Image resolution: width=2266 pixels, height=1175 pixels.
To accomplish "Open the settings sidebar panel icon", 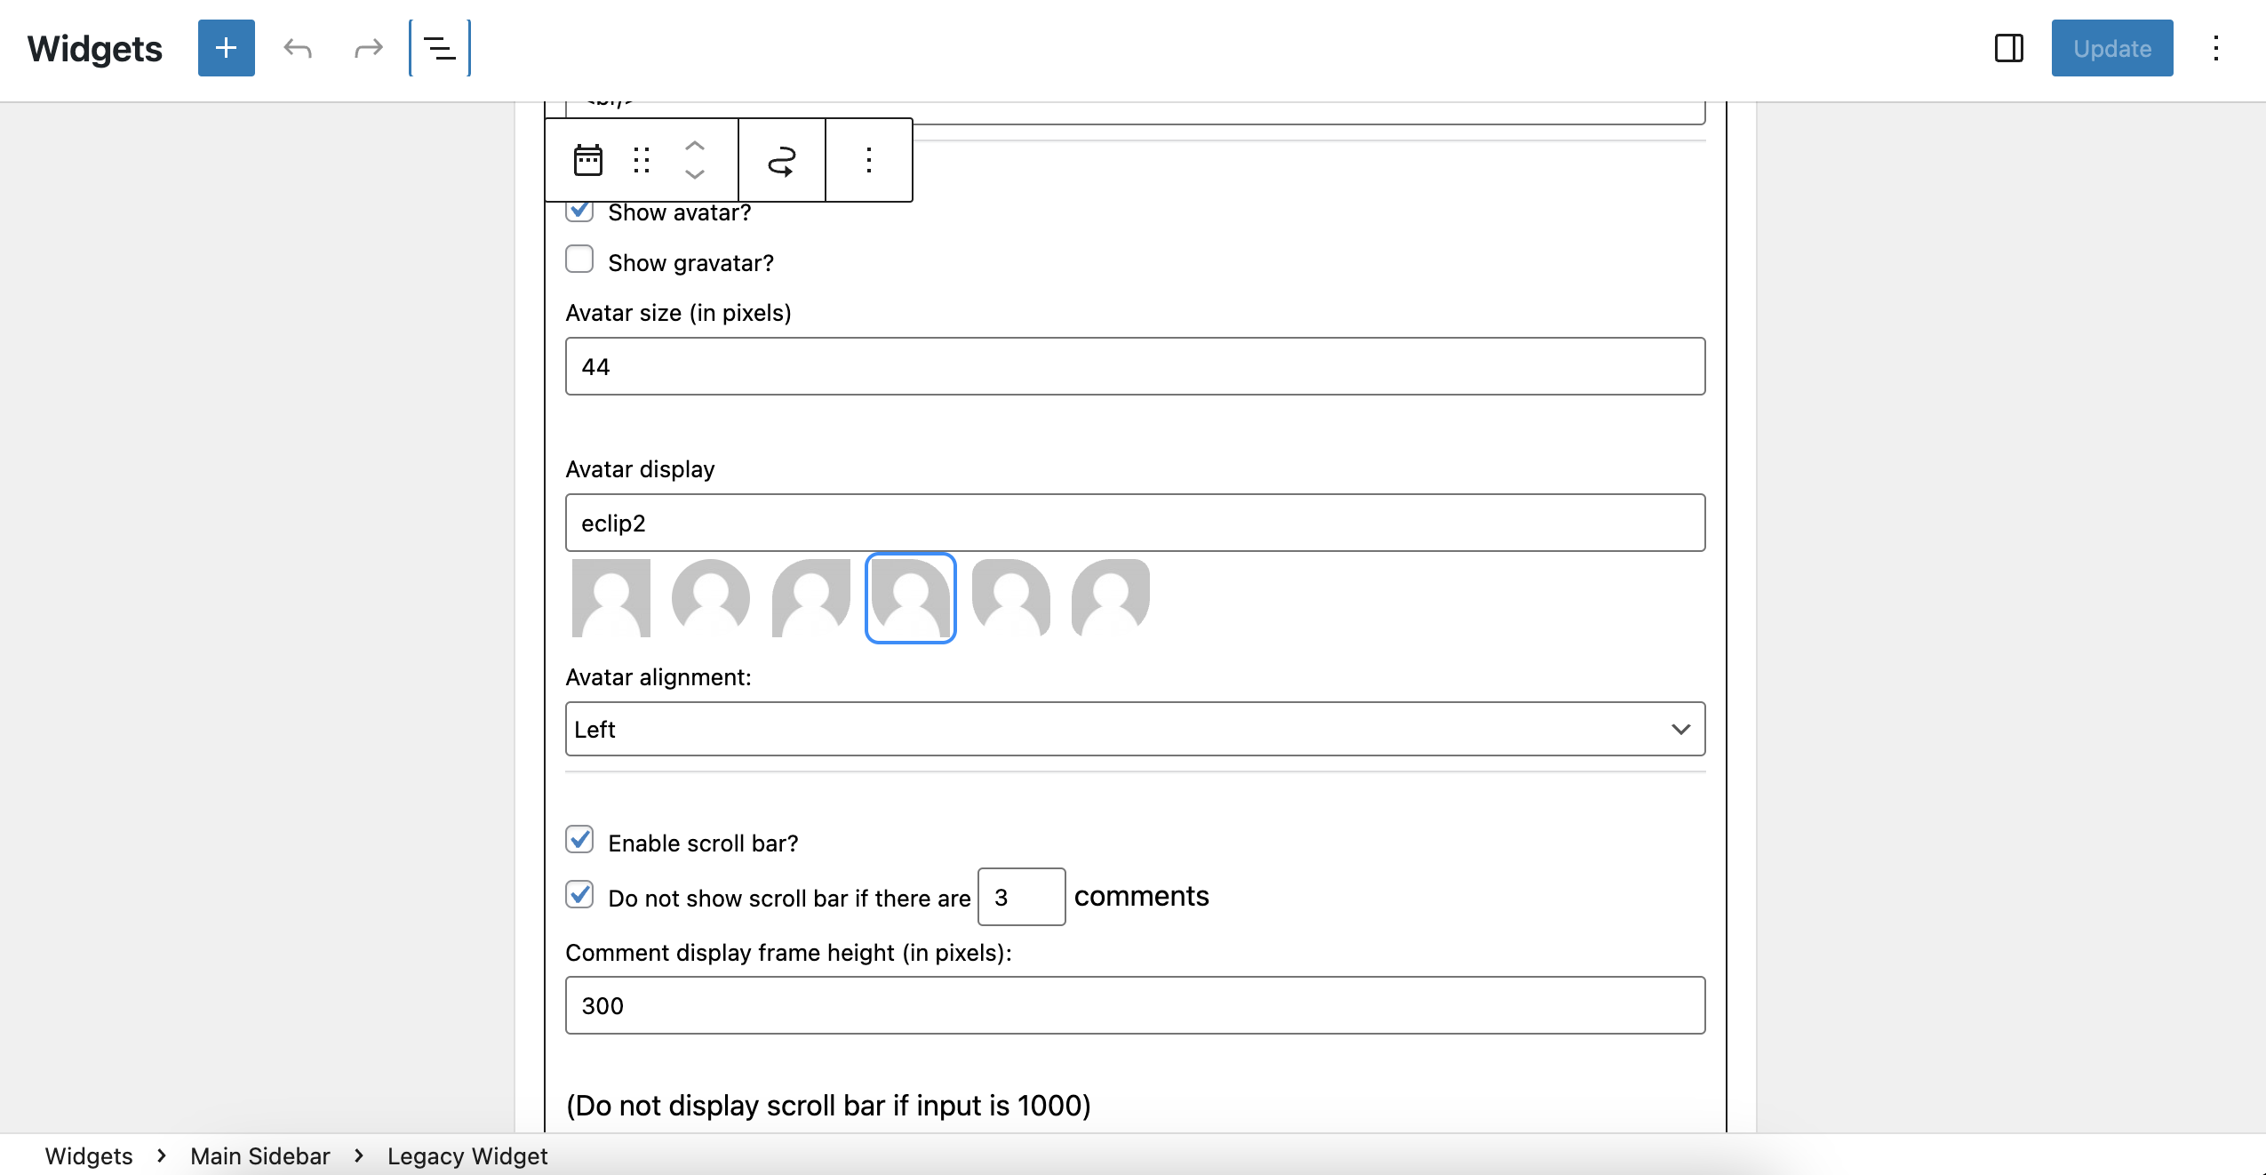I will [x=2009, y=48].
